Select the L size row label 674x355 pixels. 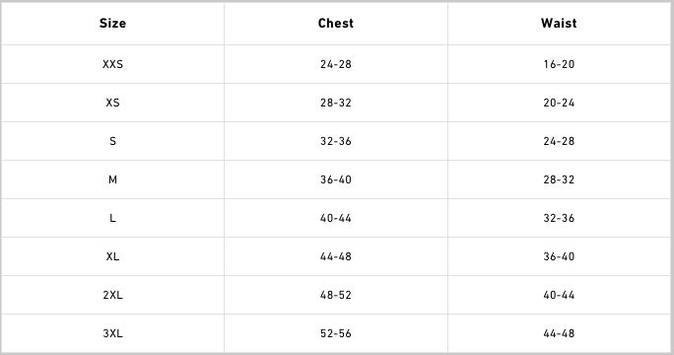[x=112, y=218]
